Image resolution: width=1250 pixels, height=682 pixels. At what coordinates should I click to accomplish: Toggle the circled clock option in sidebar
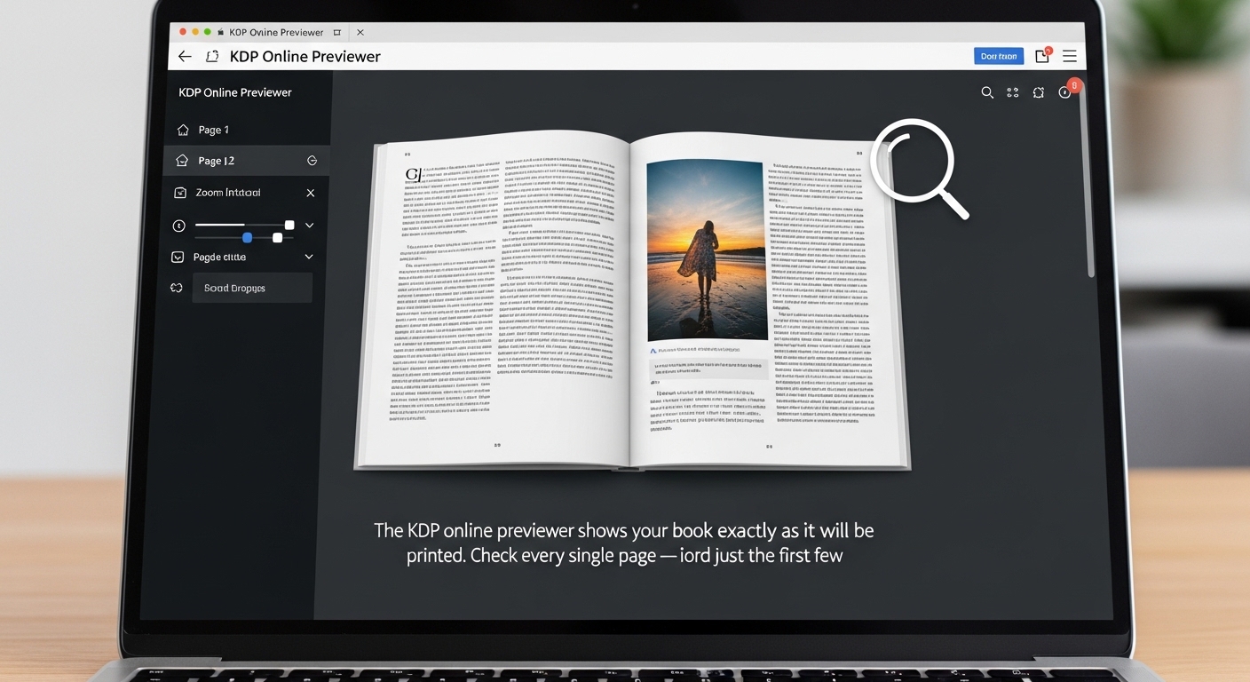coord(177,225)
